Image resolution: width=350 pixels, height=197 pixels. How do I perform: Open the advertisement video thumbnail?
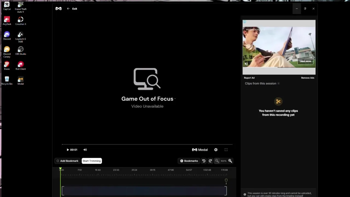(279, 47)
